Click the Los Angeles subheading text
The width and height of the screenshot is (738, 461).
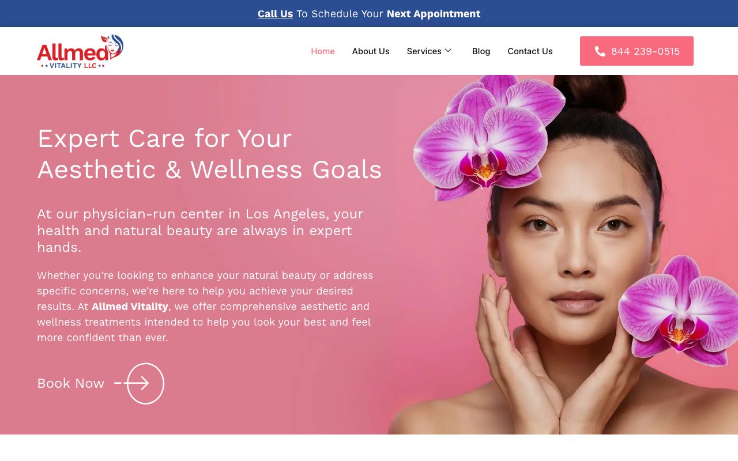click(200, 231)
